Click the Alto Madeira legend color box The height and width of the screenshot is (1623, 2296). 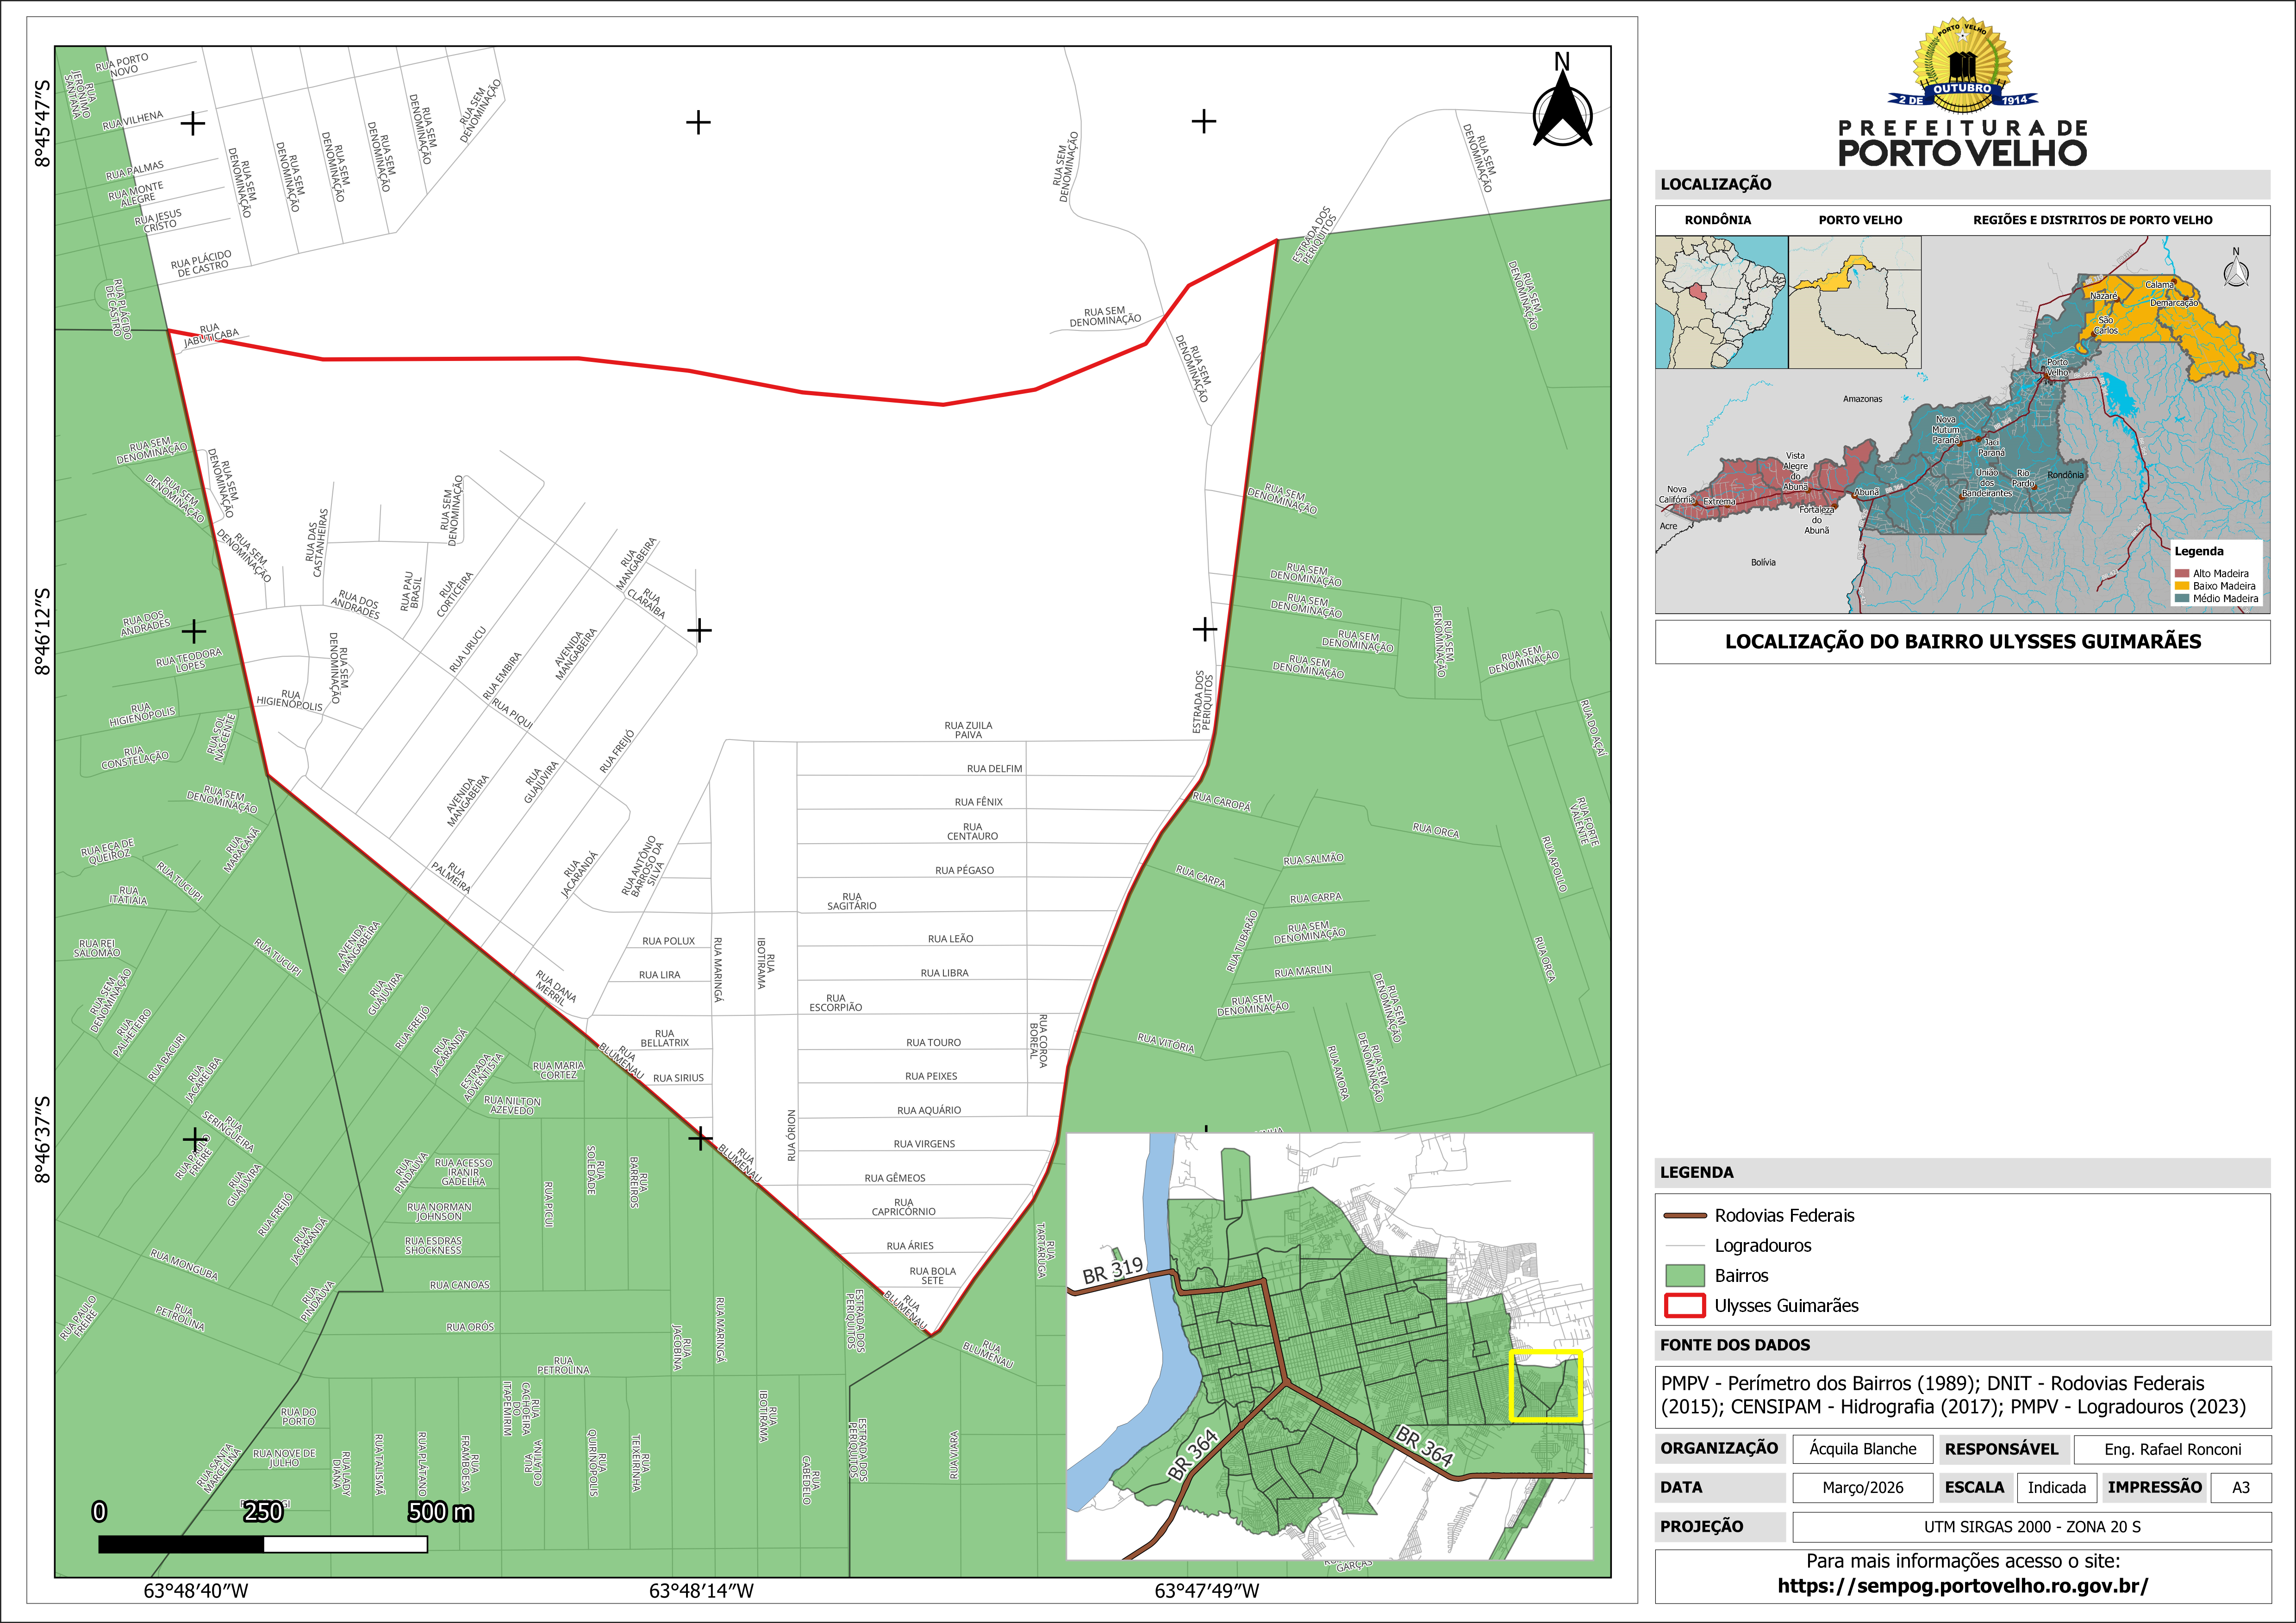click(2182, 573)
